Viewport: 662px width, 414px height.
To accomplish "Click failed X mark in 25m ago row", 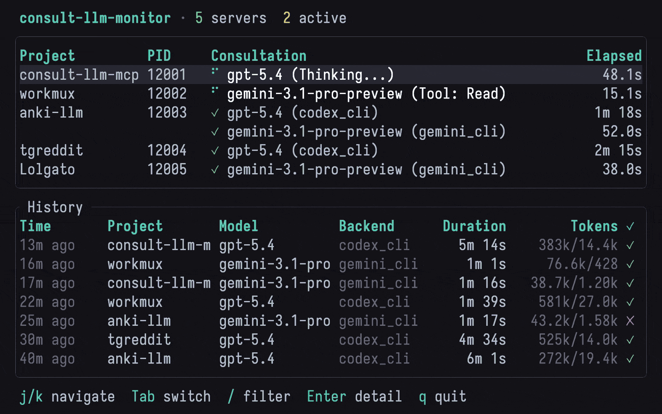I will point(630,321).
